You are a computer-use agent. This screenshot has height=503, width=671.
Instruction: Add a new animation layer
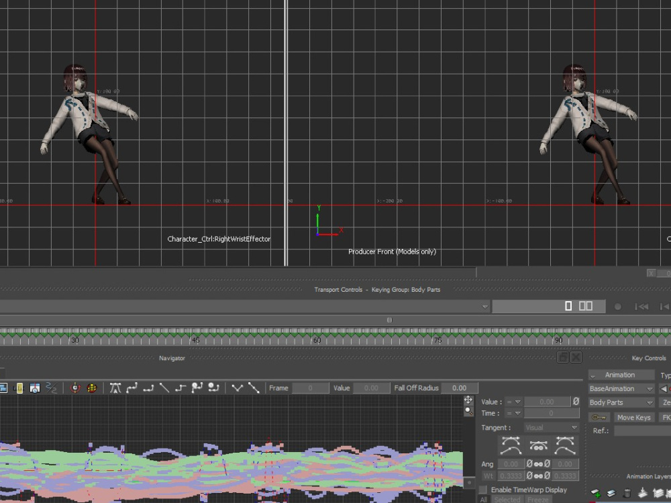(x=595, y=494)
